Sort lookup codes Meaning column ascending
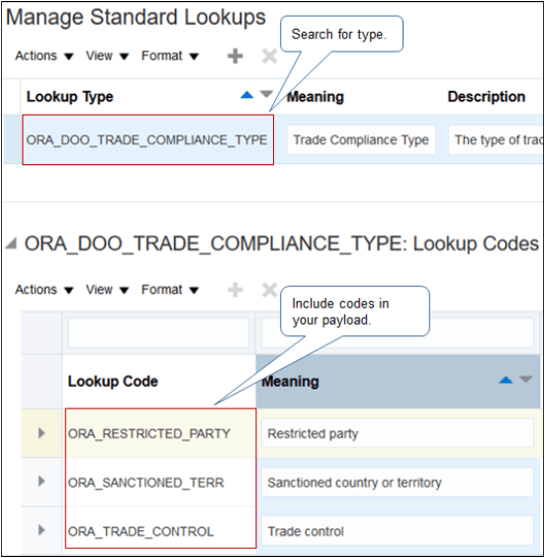 pos(505,380)
